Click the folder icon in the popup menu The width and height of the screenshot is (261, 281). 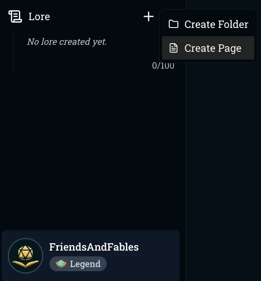(174, 24)
